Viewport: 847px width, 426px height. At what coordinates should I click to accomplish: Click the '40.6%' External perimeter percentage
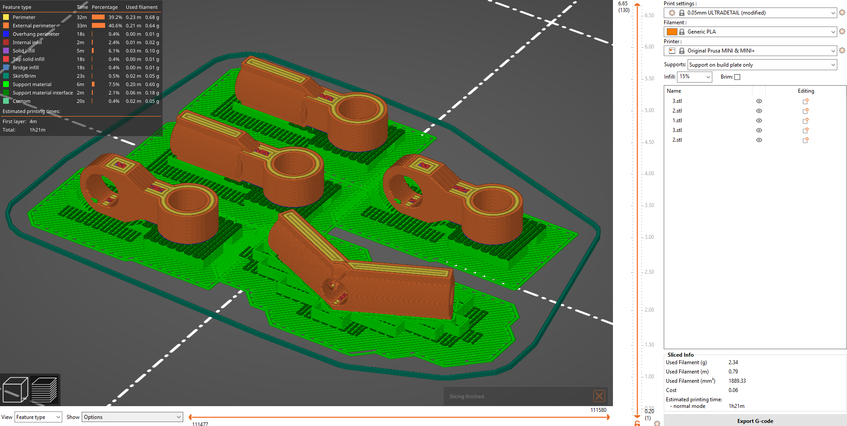pyautogui.click(x=115, y=26)
